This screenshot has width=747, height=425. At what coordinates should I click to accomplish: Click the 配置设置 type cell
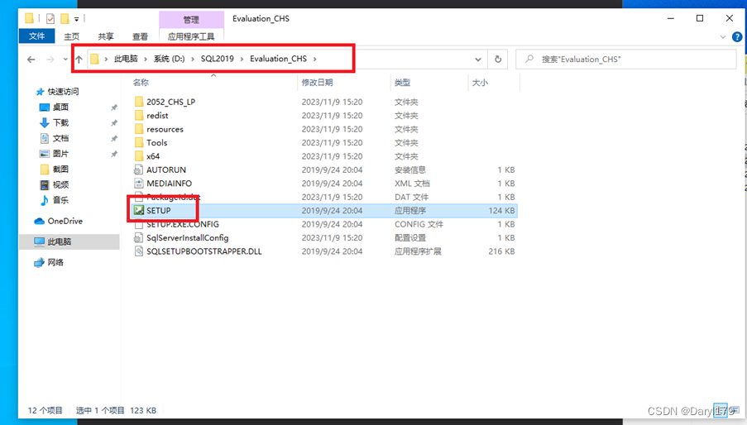410,237
